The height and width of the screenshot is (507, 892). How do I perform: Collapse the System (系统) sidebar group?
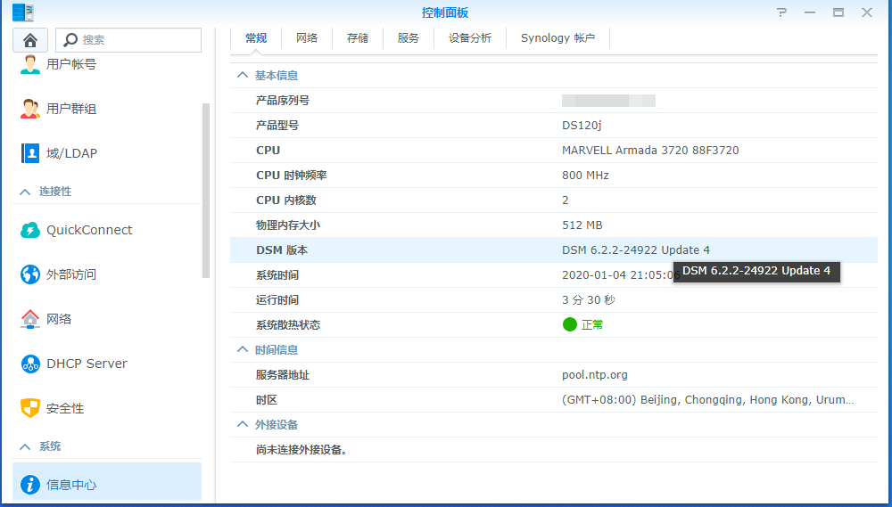[x=25, y=446]
